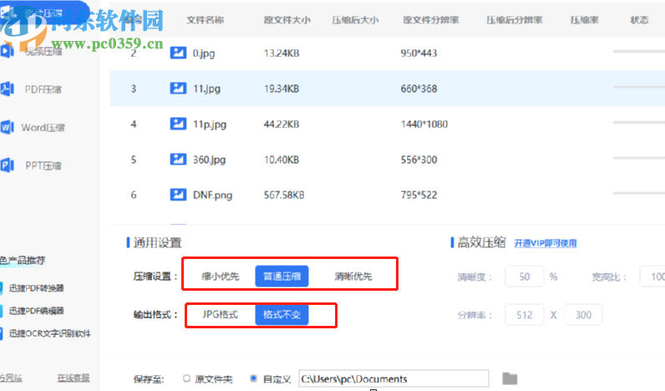Image resolution: width=665 pixels, height=391 pixels.
Task: Set output to JPG格式
Action: tap(220, 314)
